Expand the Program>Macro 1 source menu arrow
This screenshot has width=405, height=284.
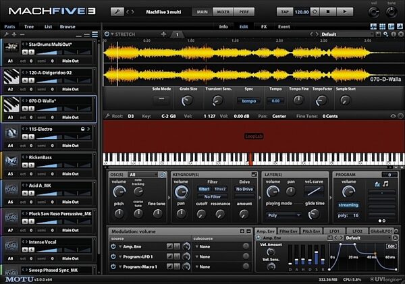click(x=120, y=266)
